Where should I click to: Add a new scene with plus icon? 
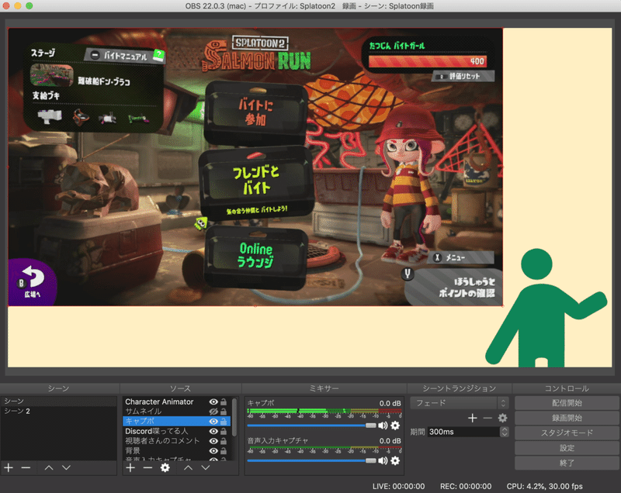(9, 467)
